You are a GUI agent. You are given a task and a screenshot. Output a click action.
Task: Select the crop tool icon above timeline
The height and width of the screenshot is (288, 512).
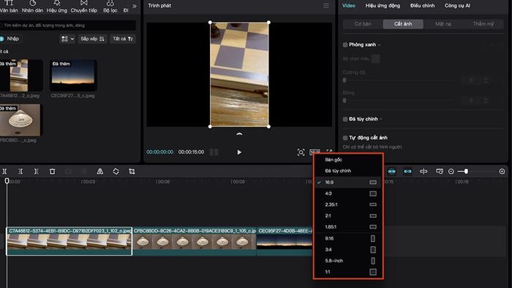pos(132,171)
